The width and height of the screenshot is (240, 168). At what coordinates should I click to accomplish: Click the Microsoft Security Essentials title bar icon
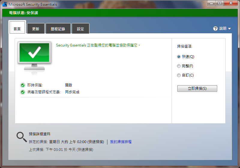tap(4, 4)
